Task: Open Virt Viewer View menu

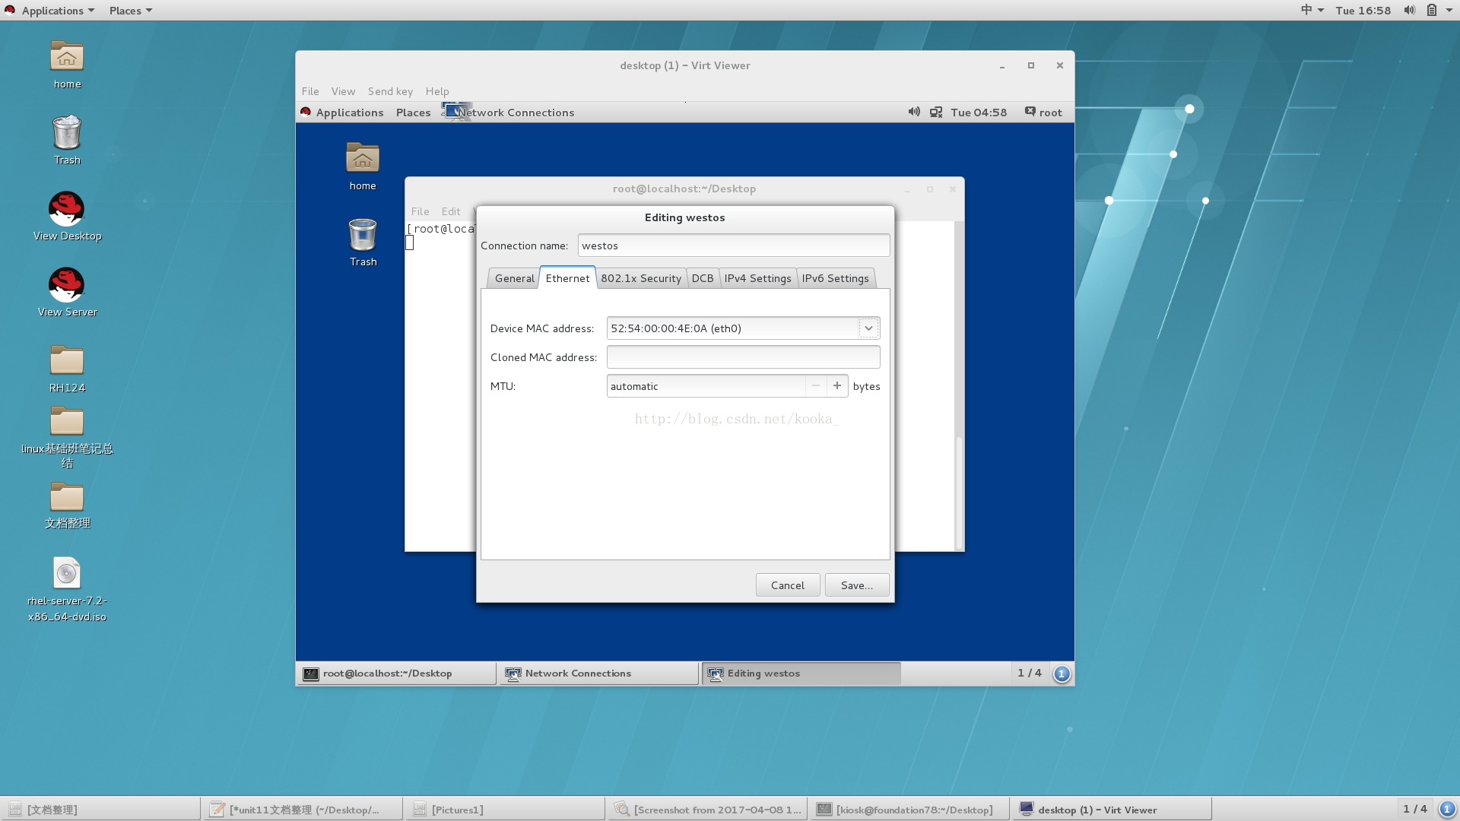Action: [343, 91]
